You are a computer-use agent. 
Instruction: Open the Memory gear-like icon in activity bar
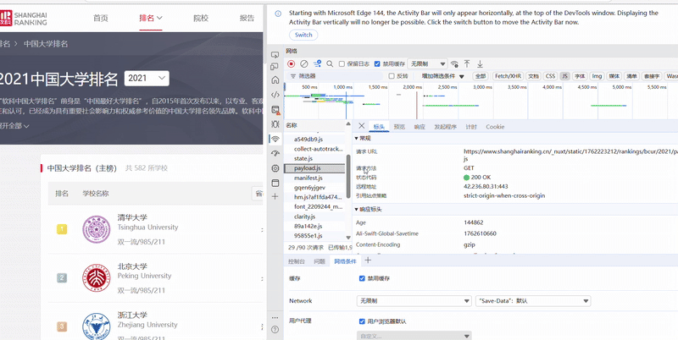pos(275,168)
